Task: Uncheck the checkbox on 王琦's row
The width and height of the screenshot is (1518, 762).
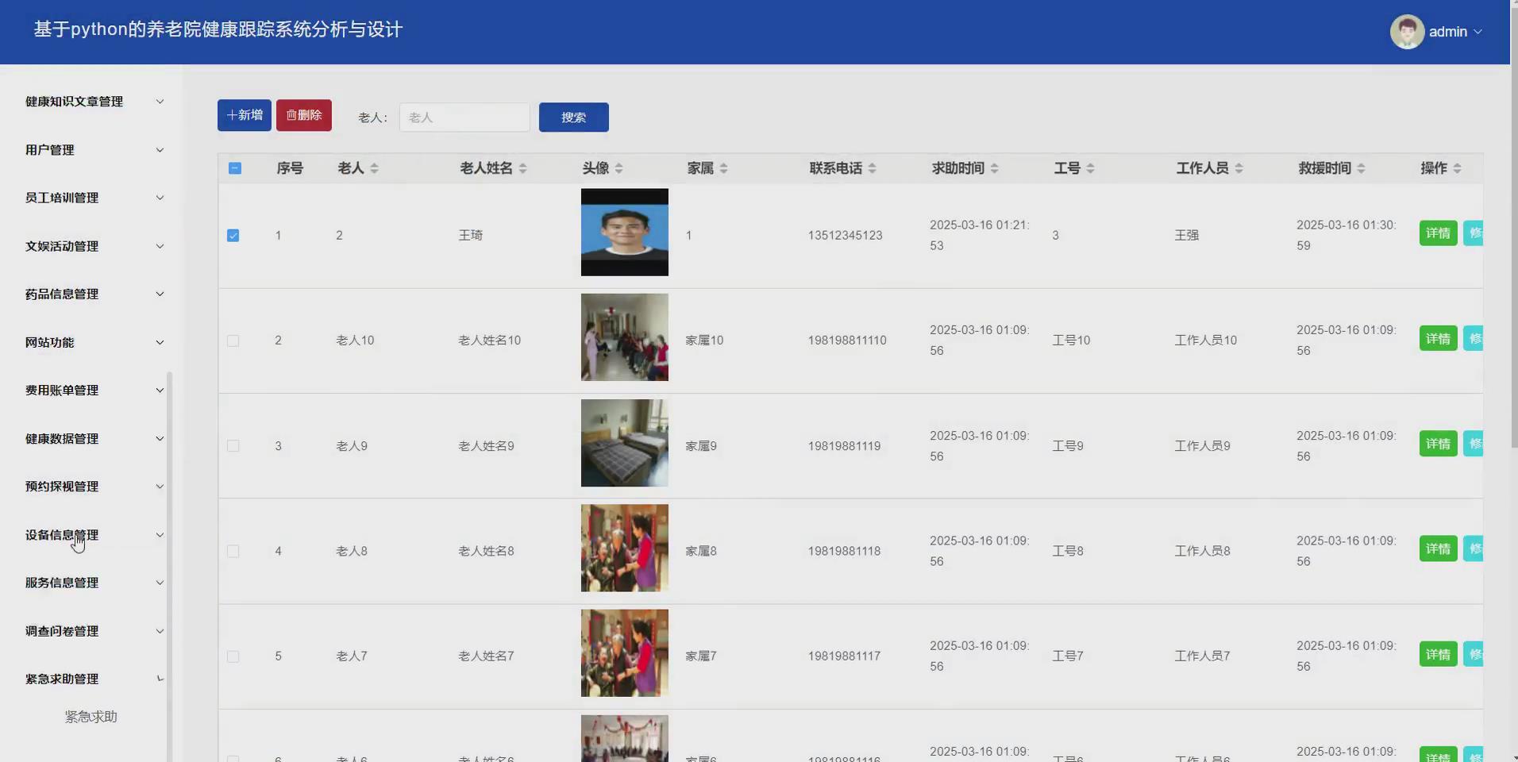Action: 233,235
